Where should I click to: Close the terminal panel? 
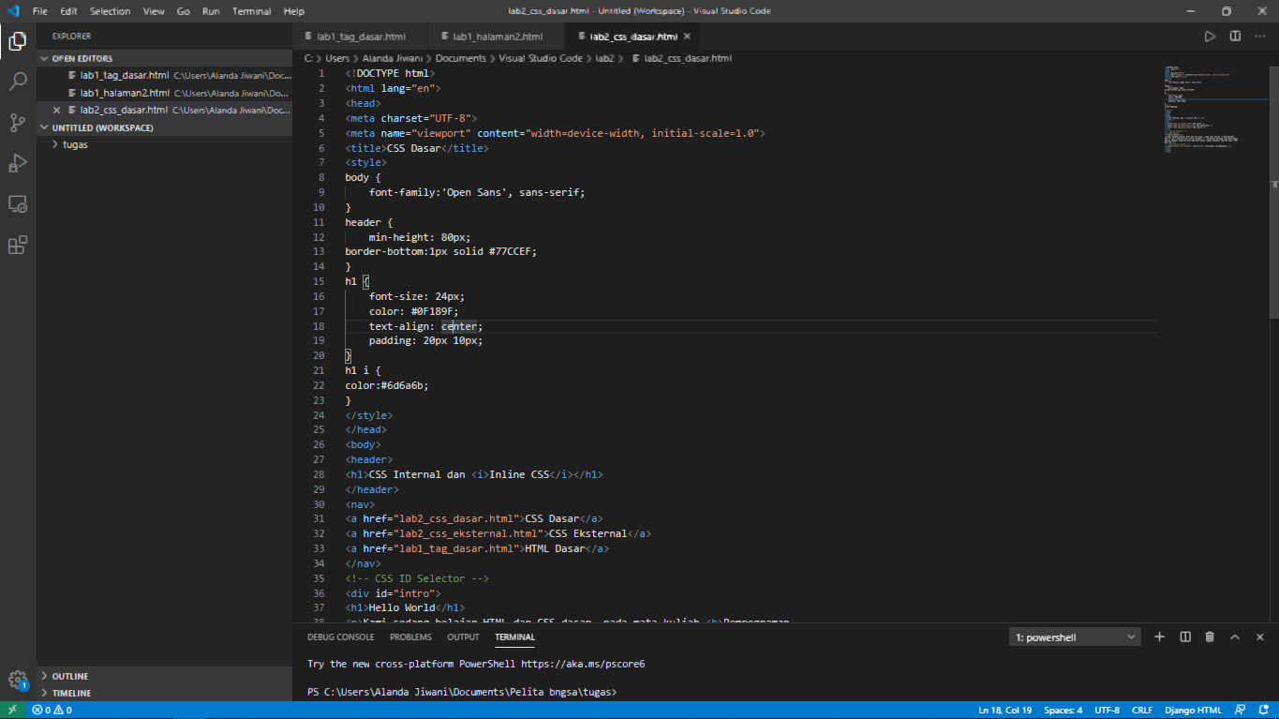pos(1259,637)
